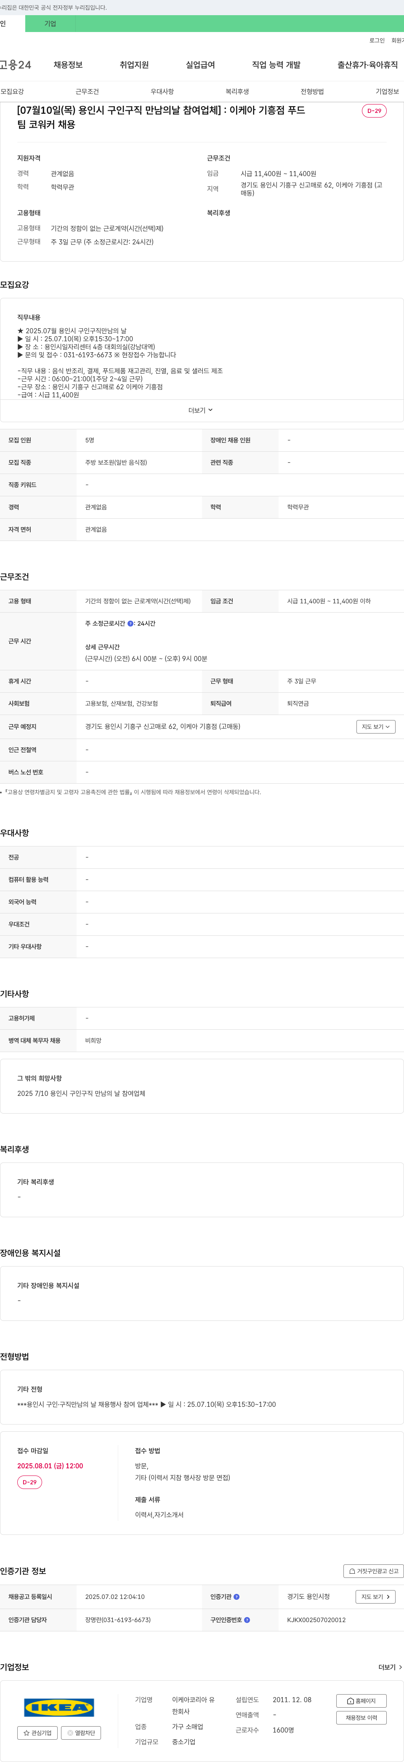Click the contact 장명란(031-6193-6673)
The width and height of the screenshot is (404, 1762).
(117, 1620)
